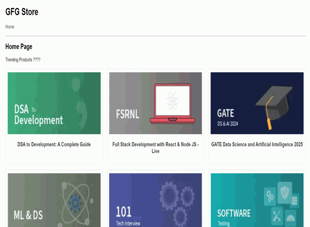Click the wrench tools icon on Software Testing
This screenshot has width=310, height=227.
point(278,216)
